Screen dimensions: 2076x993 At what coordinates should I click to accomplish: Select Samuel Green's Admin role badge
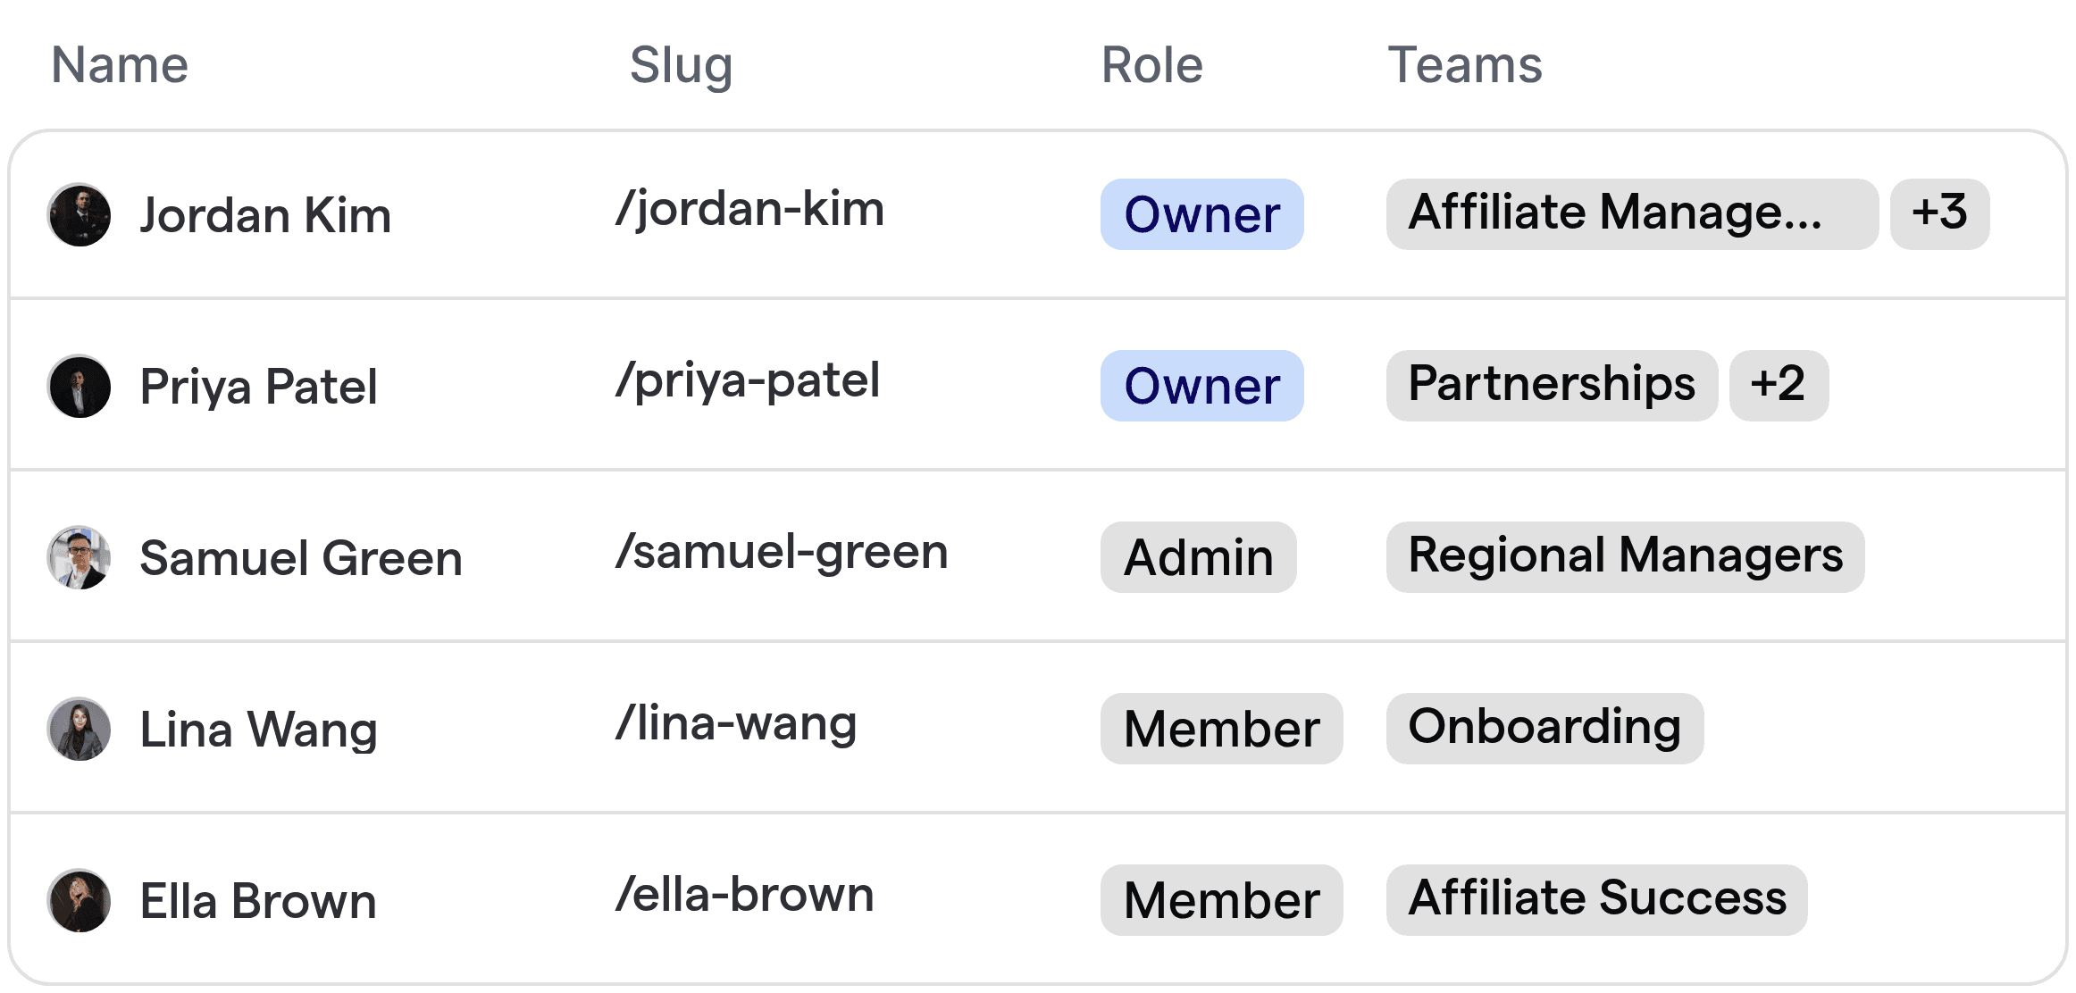coord(1198,557)
